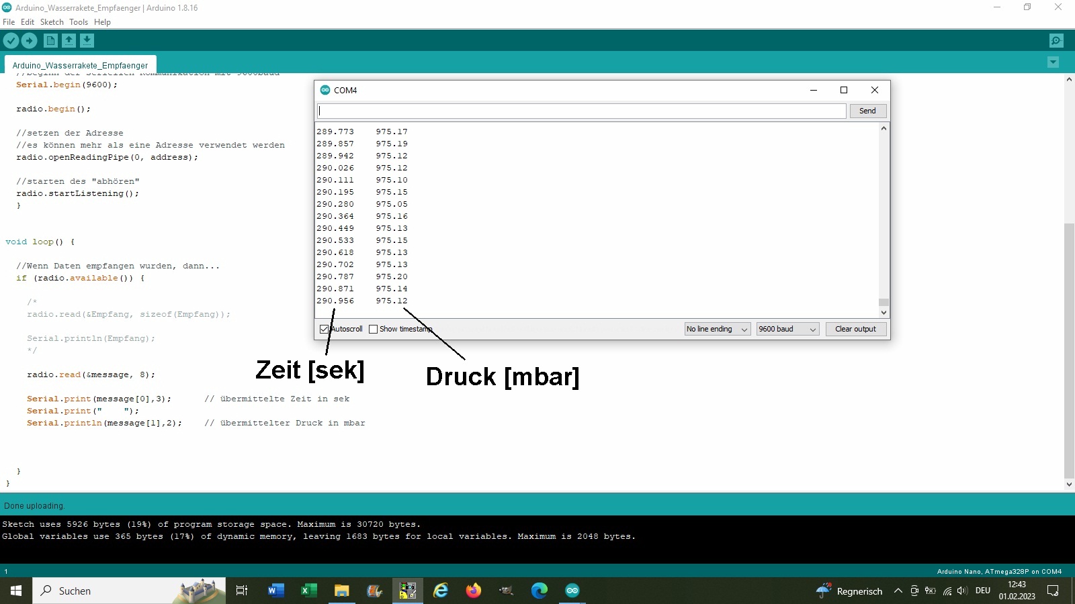Click the Regnerisch weather widget

[x=849, y=591]
